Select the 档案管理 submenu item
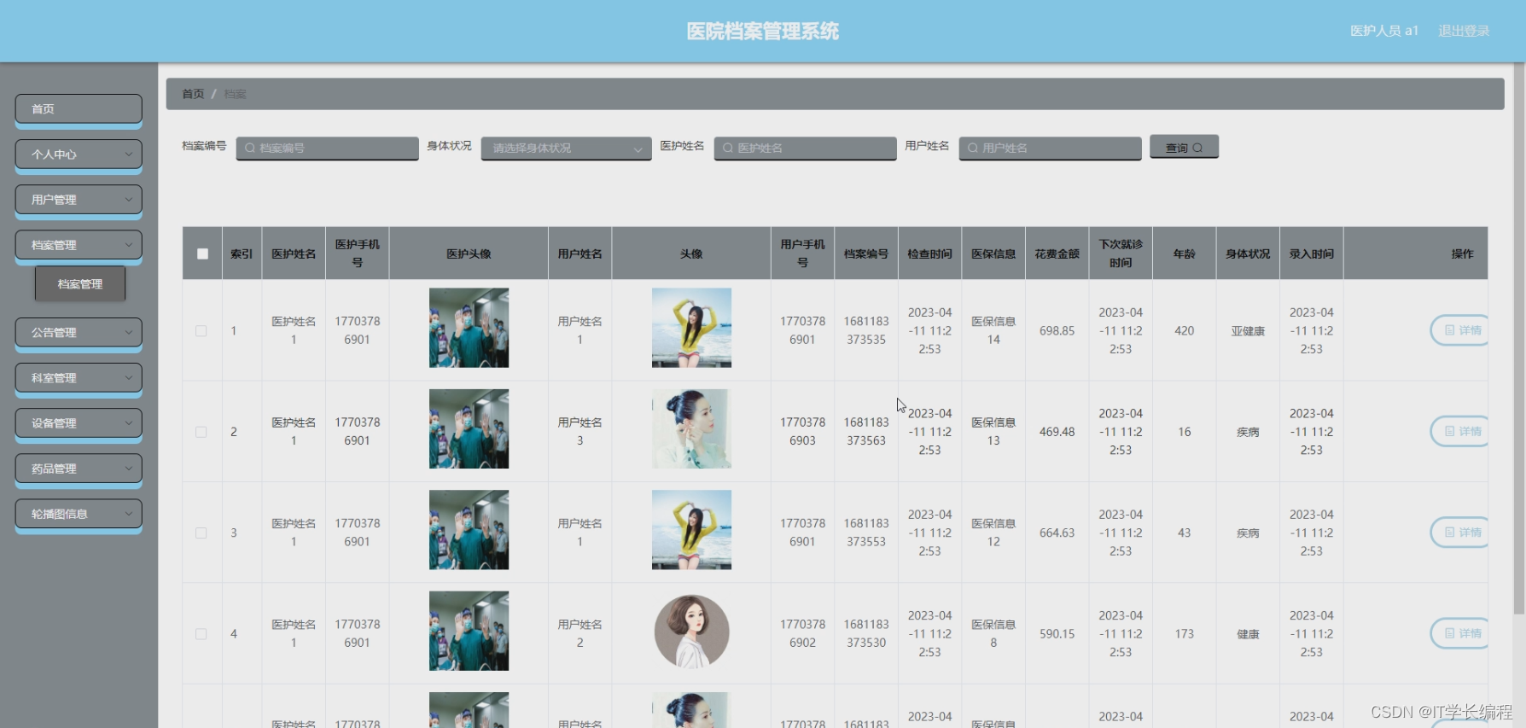 (80, 284)
